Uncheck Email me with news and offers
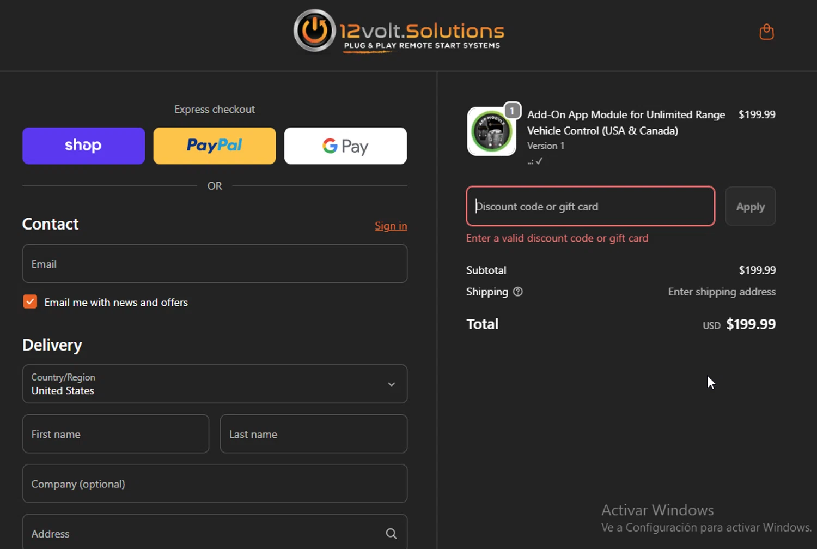 click(30, 301)
